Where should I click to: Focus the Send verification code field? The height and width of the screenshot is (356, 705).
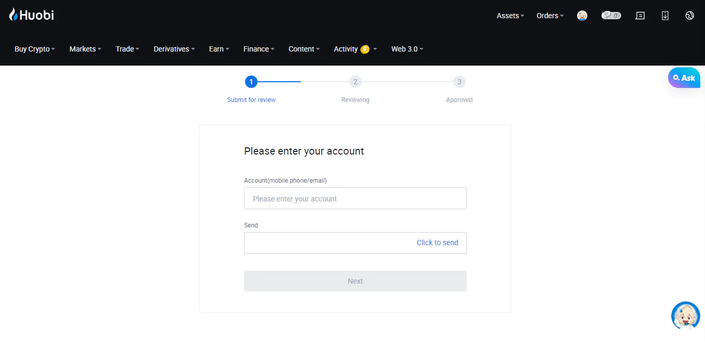[328, 243]
